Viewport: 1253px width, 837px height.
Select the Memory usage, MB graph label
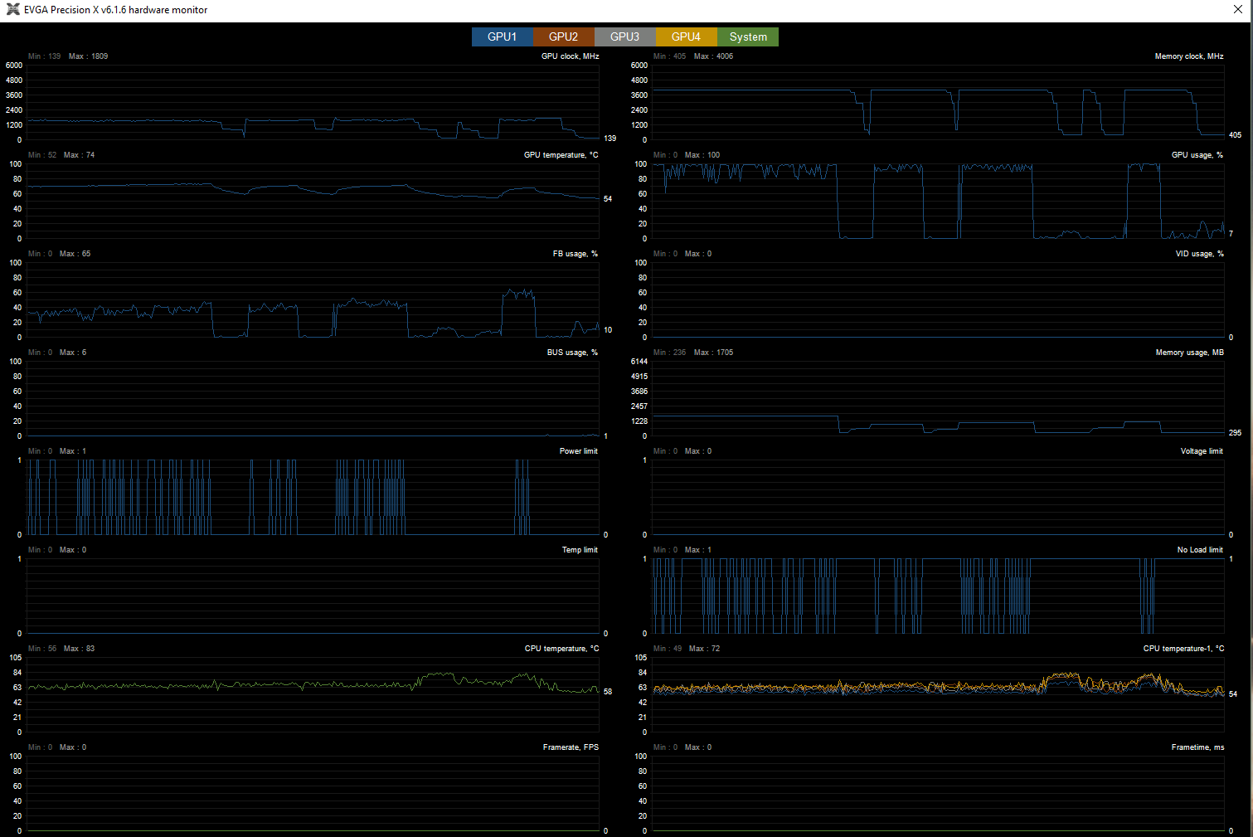(x=1190, y=353)
